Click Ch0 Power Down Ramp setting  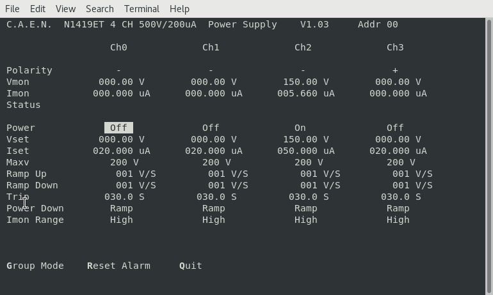(x=121, y=208)
